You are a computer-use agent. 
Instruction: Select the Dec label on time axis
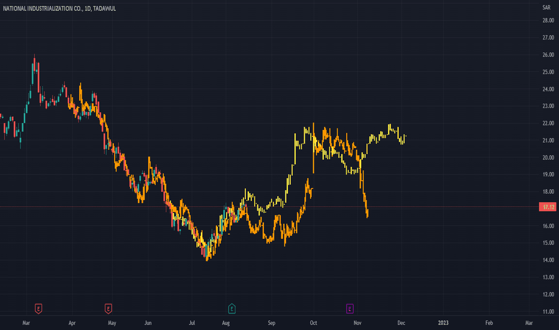(401, 323)
